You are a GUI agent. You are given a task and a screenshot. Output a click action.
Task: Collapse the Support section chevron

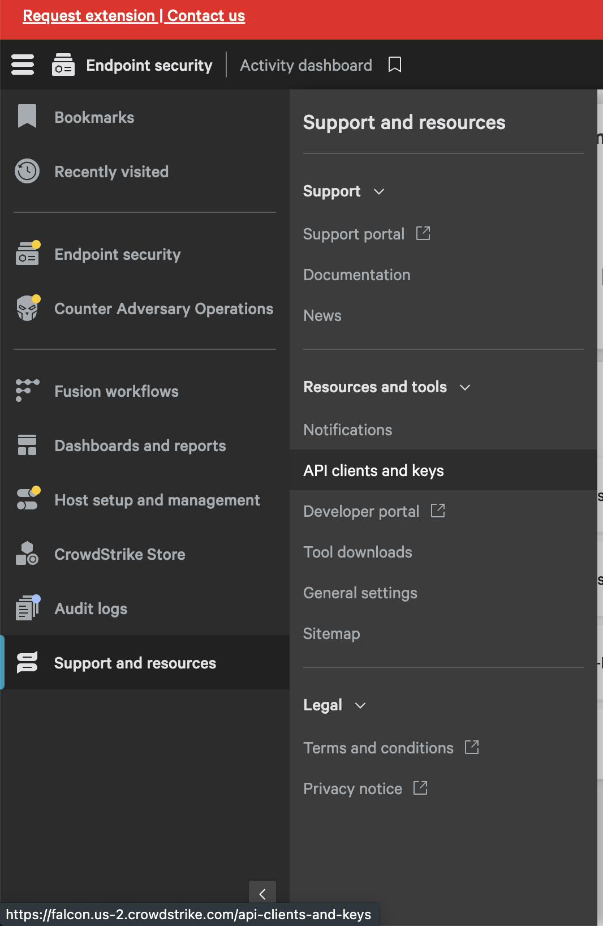[379, 192]
